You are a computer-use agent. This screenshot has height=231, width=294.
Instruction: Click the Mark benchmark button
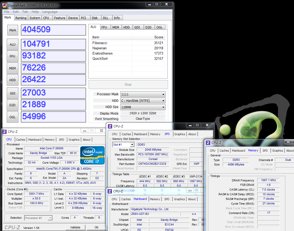pos(13,30)
